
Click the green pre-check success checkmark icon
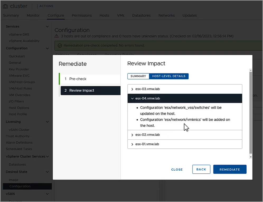point(60,45)
